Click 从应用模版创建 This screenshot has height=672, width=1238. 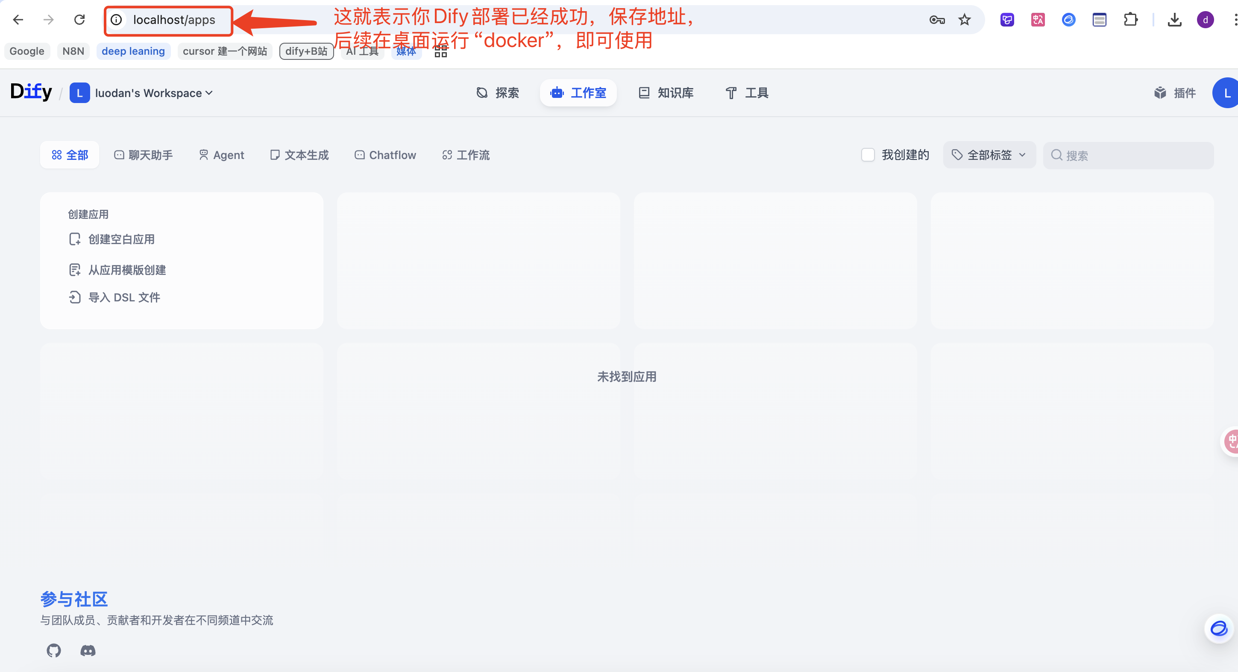click(x=118, y=270)
